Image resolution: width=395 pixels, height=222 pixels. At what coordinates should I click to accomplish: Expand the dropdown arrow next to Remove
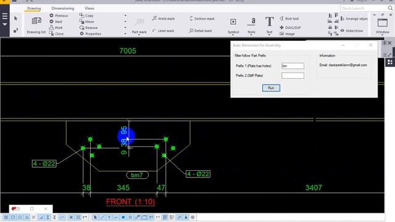click(x=125, y=28)
